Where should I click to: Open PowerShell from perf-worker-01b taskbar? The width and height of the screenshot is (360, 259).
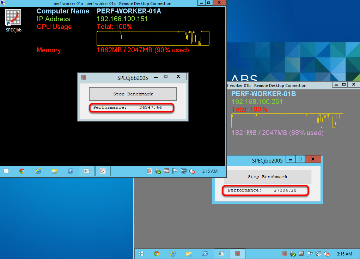[205, 254]
